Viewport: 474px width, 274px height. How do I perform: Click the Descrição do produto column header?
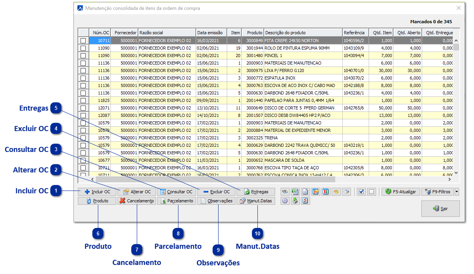(x=303, y=33)
